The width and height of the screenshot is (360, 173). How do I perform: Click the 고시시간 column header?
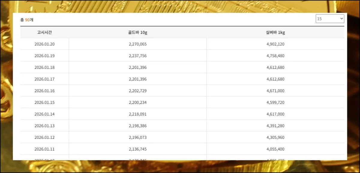pyautogui.click(x=44, y=32)
